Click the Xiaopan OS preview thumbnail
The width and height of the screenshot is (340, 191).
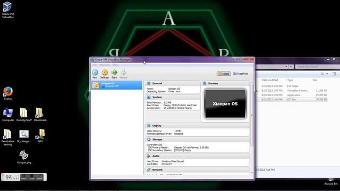[225, 104]
